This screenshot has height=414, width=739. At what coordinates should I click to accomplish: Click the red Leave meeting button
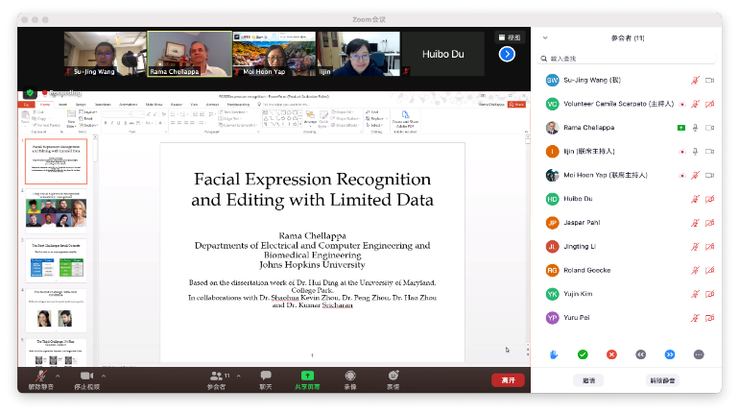pos(508,380)
